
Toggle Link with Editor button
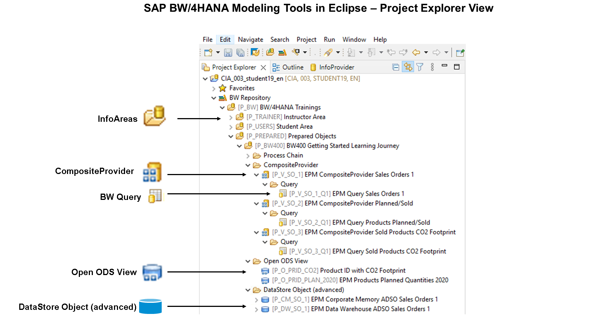[408, 67]
